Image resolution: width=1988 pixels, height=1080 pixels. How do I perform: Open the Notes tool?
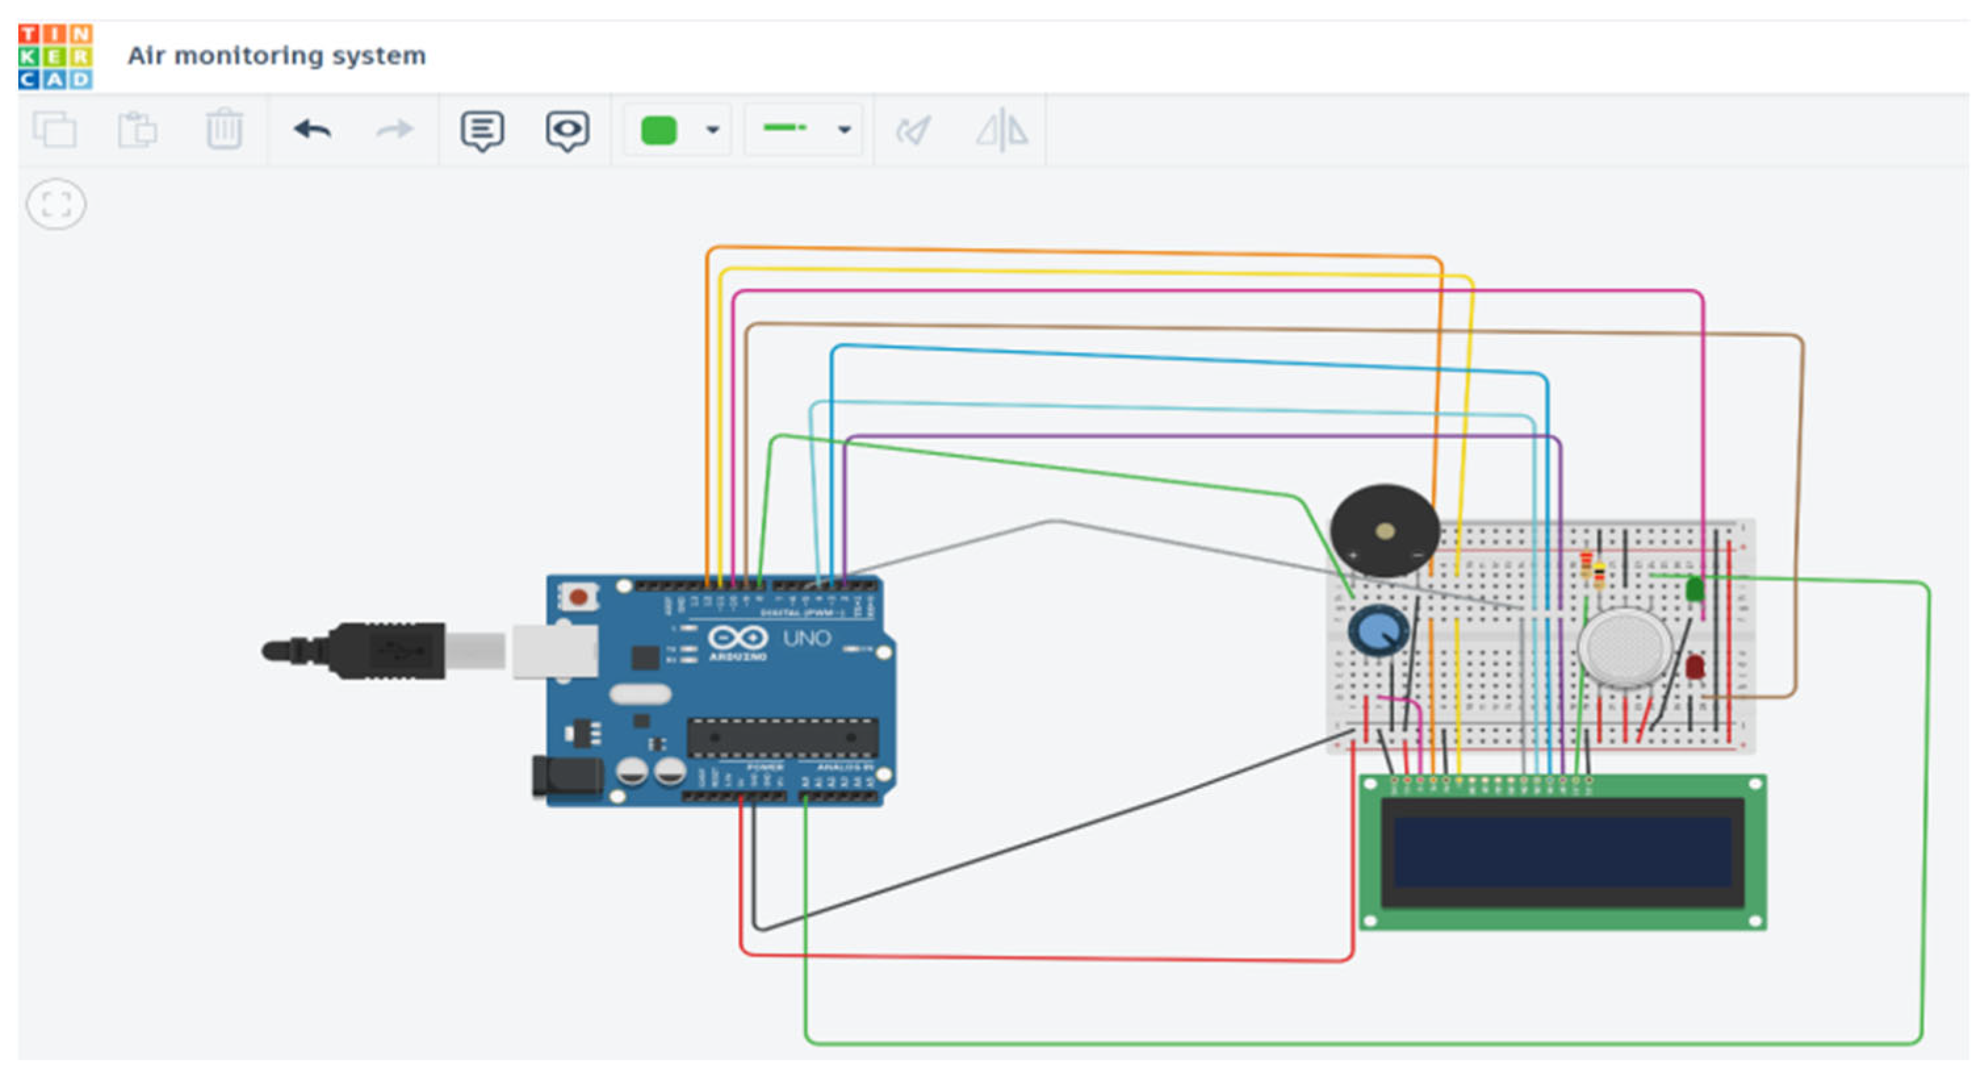(x=482, y=131)
